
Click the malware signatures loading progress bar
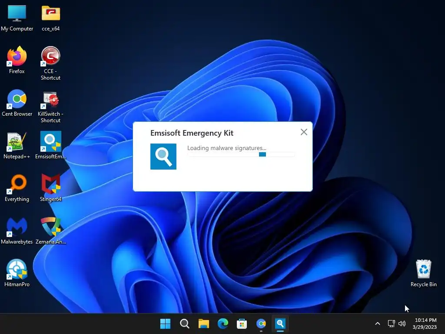tap(241, 154)
